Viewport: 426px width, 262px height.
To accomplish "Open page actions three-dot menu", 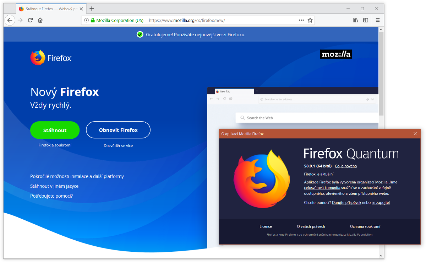I will (301, 20).
